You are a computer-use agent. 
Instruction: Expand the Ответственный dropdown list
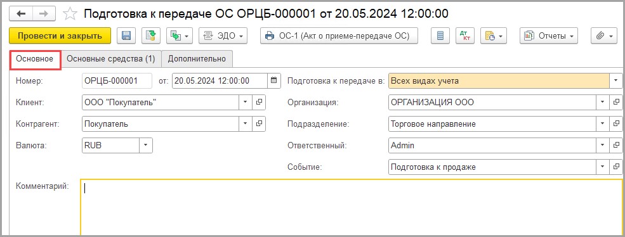603,145
